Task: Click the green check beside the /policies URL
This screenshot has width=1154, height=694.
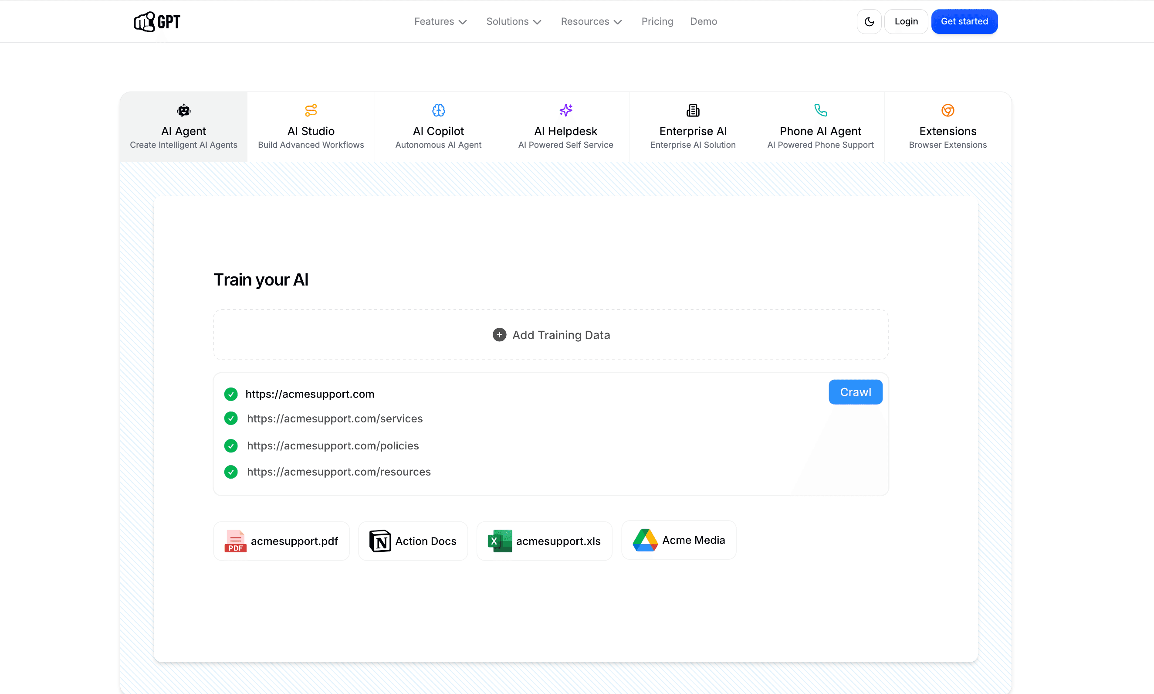Action: (x=231, y=446)
